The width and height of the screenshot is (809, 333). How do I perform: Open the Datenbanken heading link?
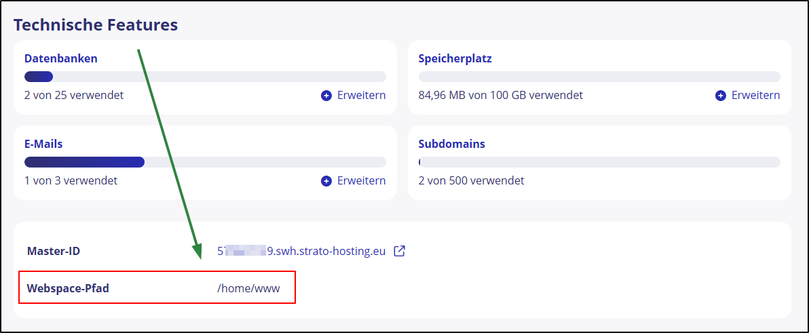61,58
